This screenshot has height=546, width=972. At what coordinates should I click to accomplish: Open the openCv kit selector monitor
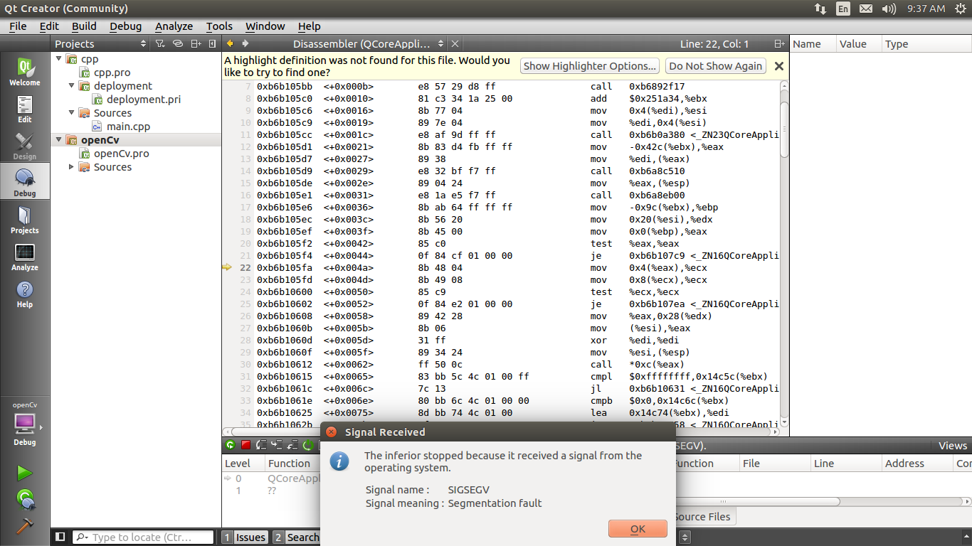pyautogui.click(x=25, y=424)
